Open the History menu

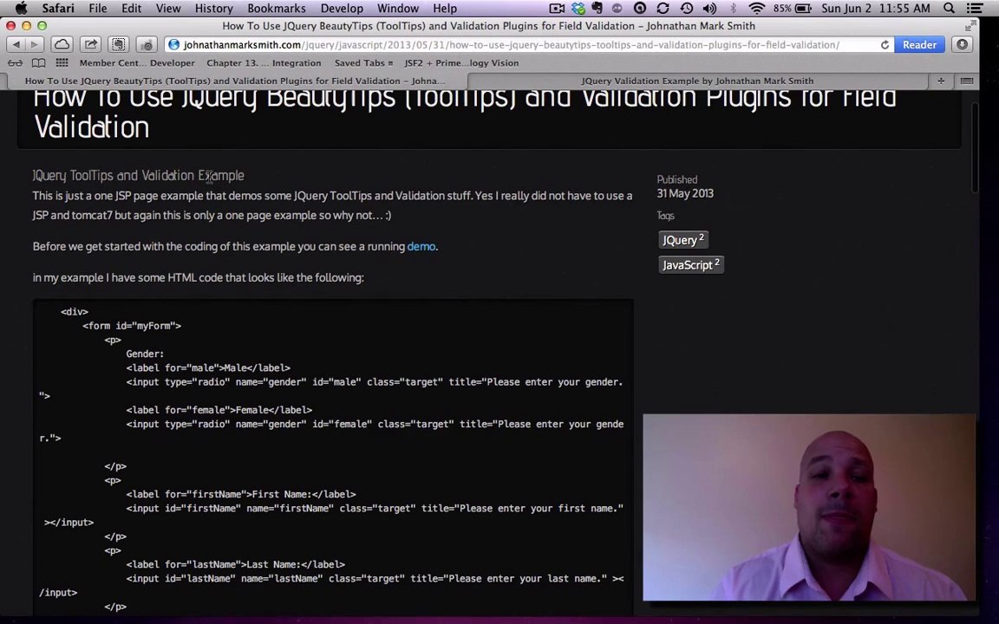[213, 9]
